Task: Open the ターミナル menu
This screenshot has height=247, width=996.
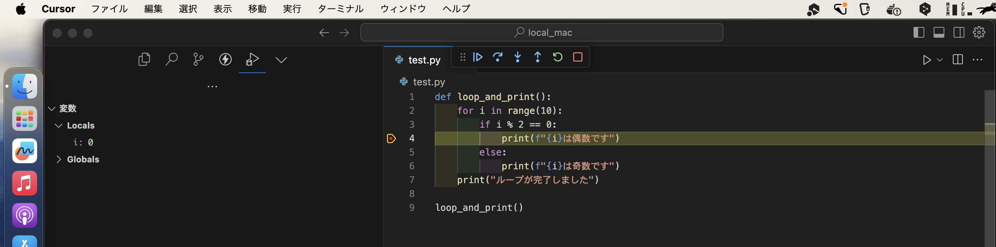Action: [x=340, y=9]
